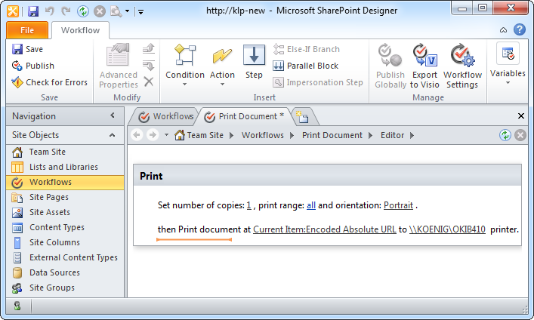
Task: Click the Move Down icon in Modify group
Action: [x=149, y=66]
